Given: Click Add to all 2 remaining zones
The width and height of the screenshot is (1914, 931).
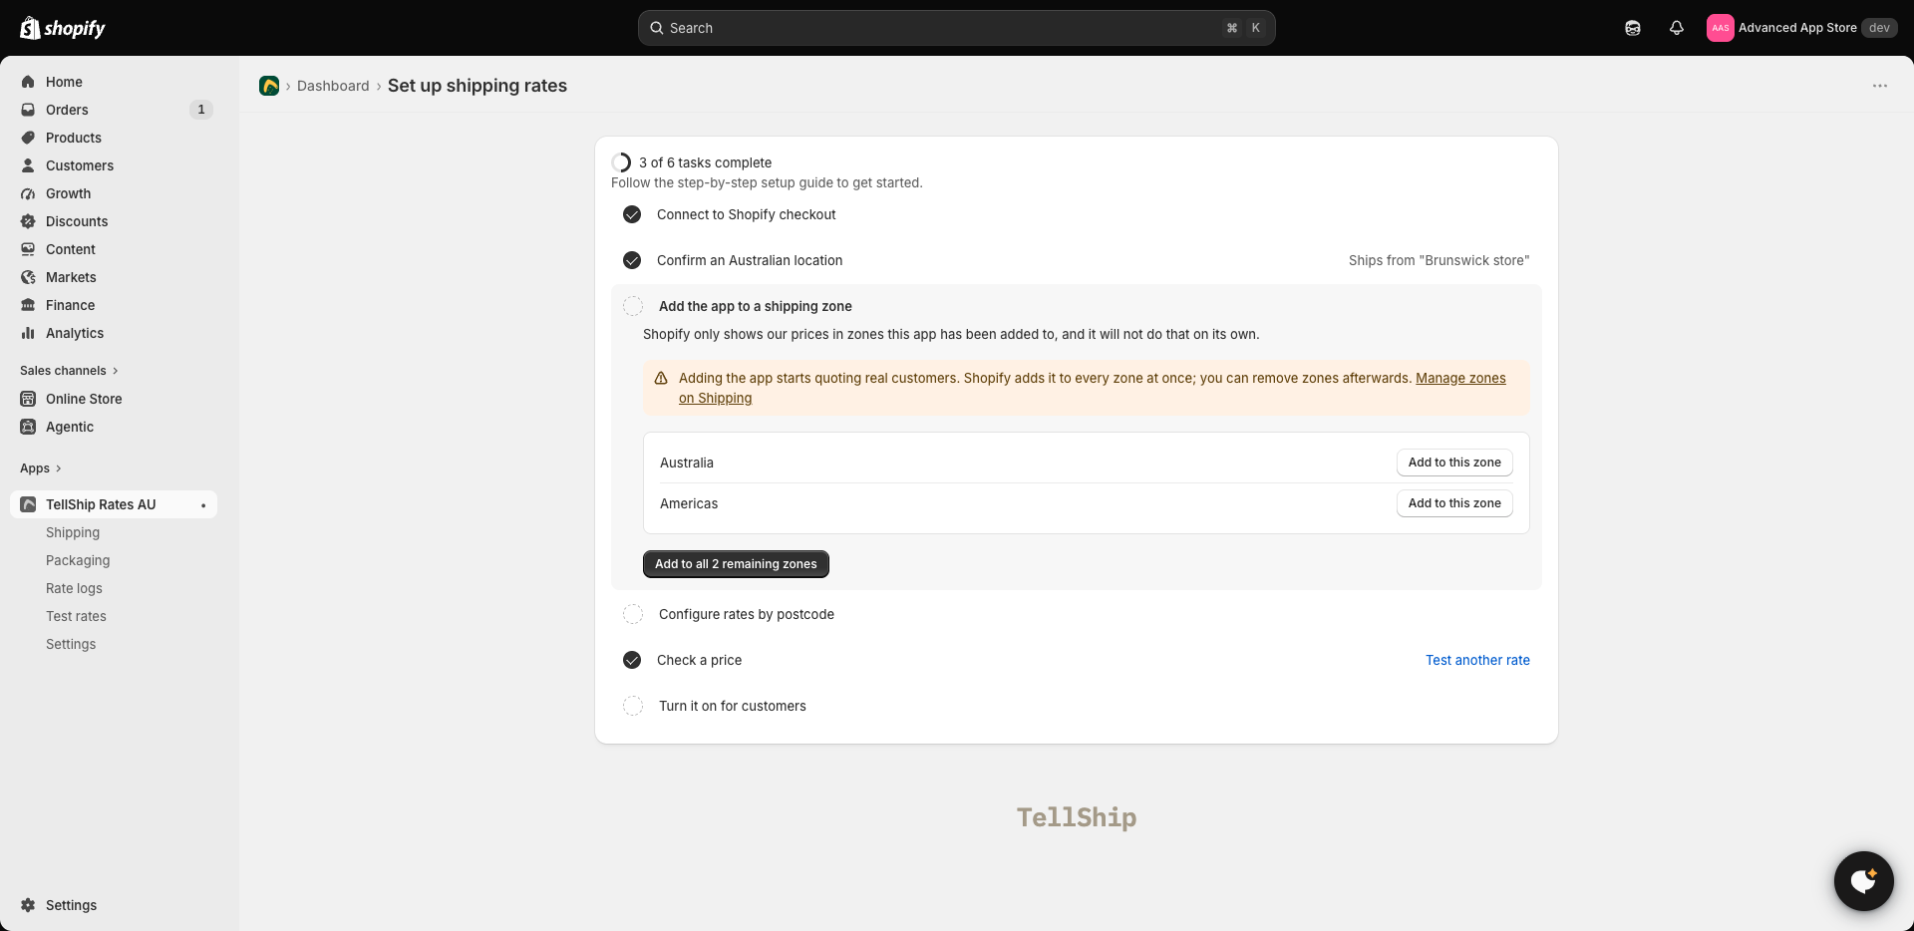Looking at the screenshot, I should tap(736, 564).
